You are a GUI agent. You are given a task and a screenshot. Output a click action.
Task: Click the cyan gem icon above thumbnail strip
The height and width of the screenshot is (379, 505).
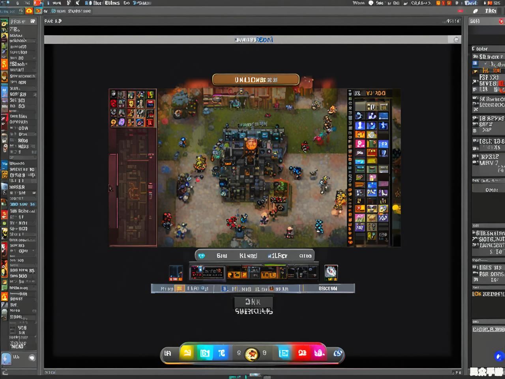click(202, 256)
